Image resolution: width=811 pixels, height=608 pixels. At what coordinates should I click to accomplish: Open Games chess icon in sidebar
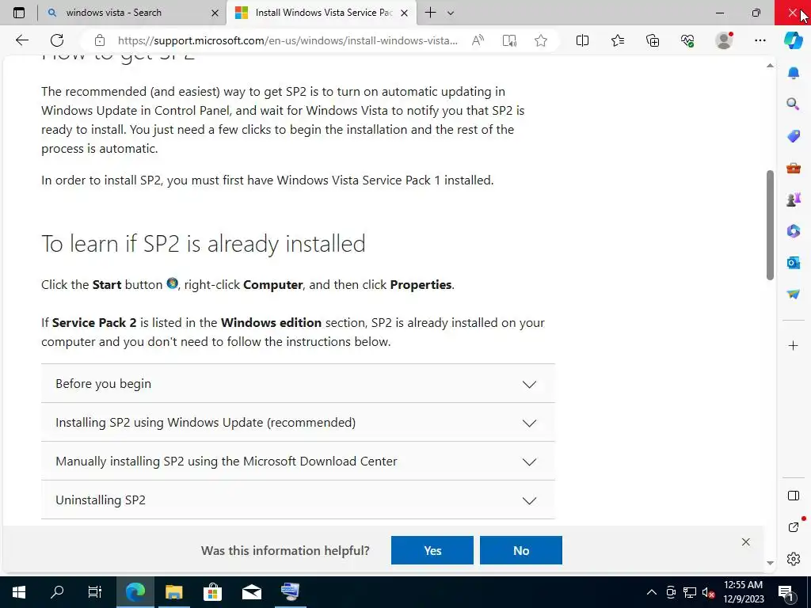(794, 199)
